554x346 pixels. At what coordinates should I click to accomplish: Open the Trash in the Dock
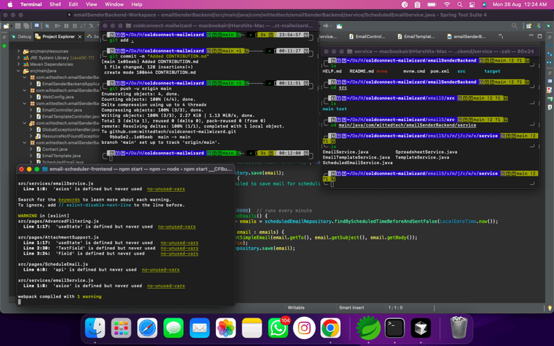458,328
